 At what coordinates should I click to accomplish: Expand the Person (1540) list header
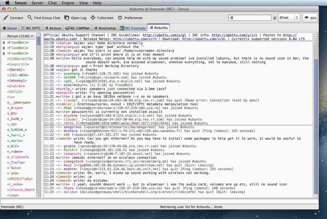tap(20, 36)
